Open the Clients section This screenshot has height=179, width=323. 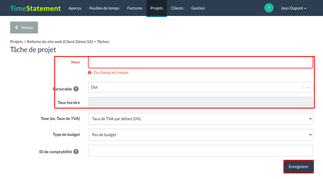177,8
